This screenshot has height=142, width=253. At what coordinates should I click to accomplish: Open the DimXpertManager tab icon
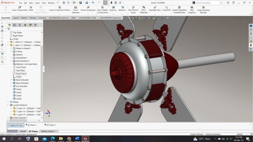click(x=25, y=25)
